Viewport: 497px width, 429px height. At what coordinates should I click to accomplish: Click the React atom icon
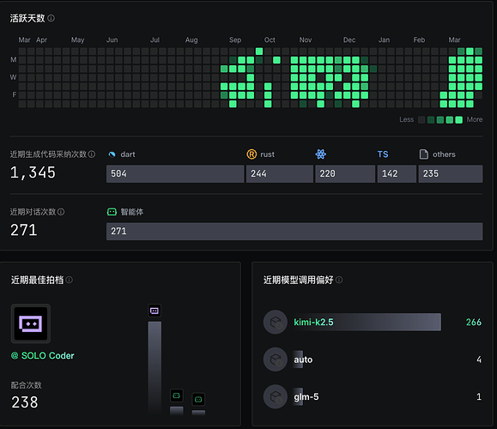coord(321,154)
